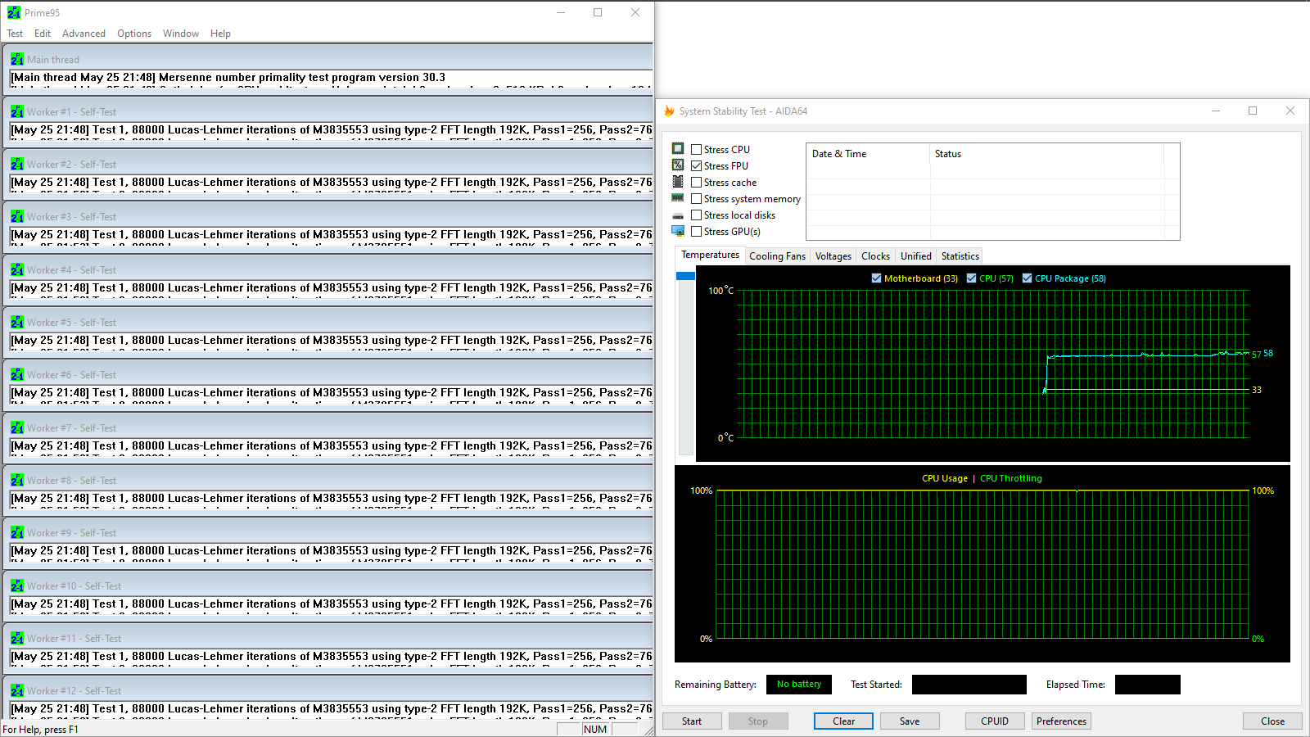1310x737 pixels.
Task: Click the percent icon beside Stress FPU
Action: [678, 165]
